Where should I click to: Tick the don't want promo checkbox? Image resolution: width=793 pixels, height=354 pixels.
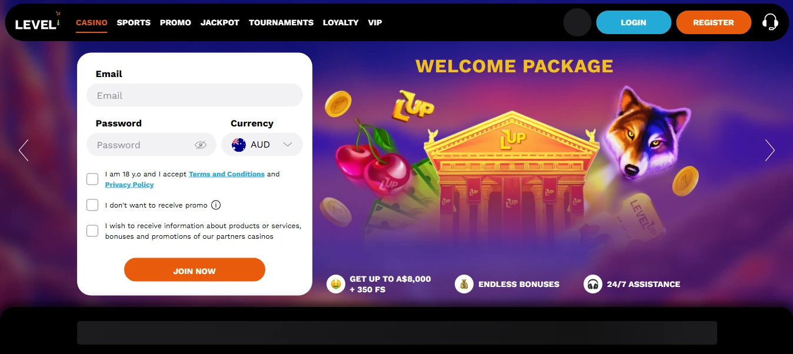pyautogui.click(x=92, y=205)
